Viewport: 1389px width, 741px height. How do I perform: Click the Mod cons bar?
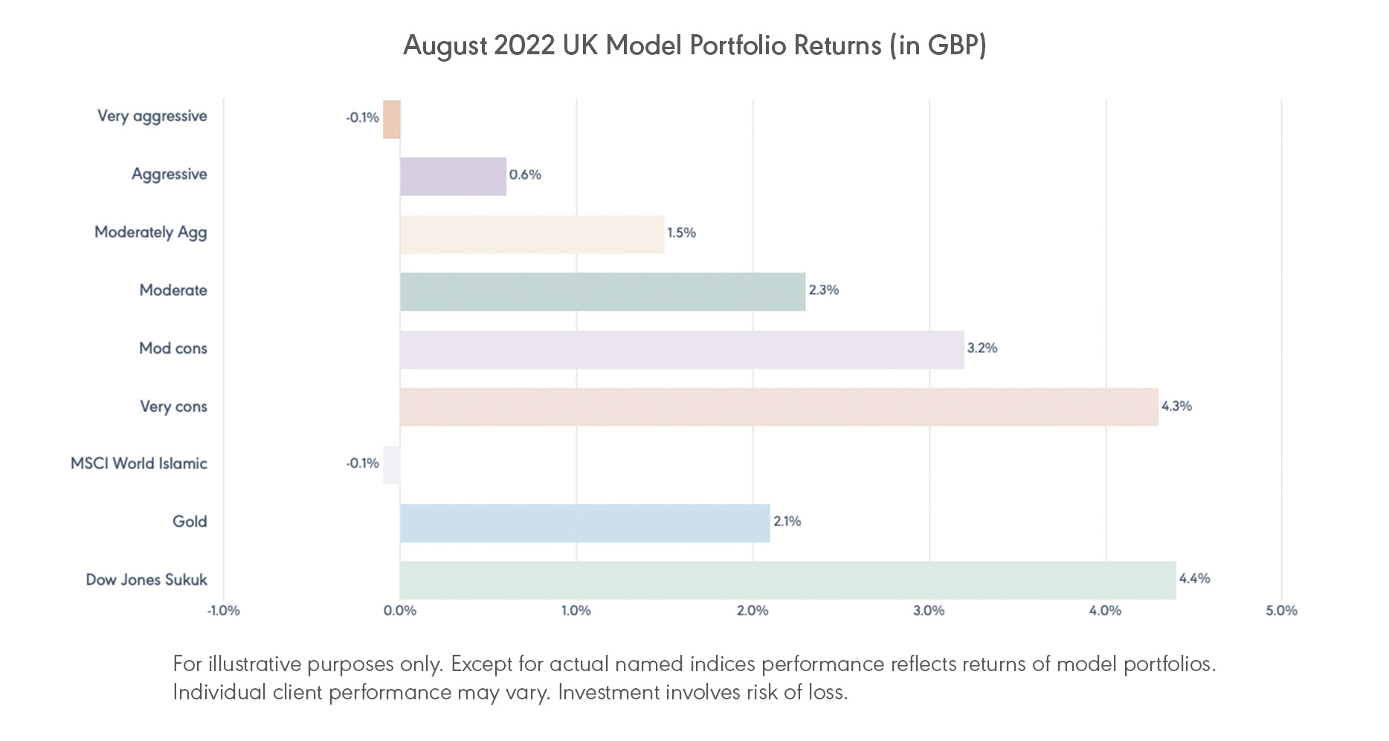(682, 350)
